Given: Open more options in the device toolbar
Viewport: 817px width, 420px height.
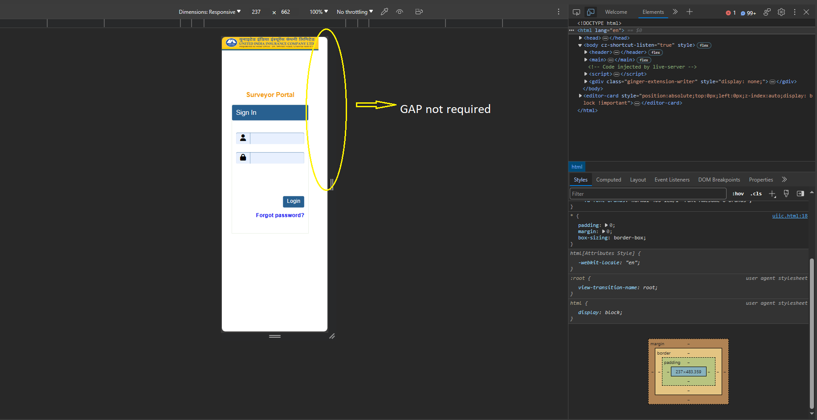Looking at the screenshot, I should coord(559,12).
